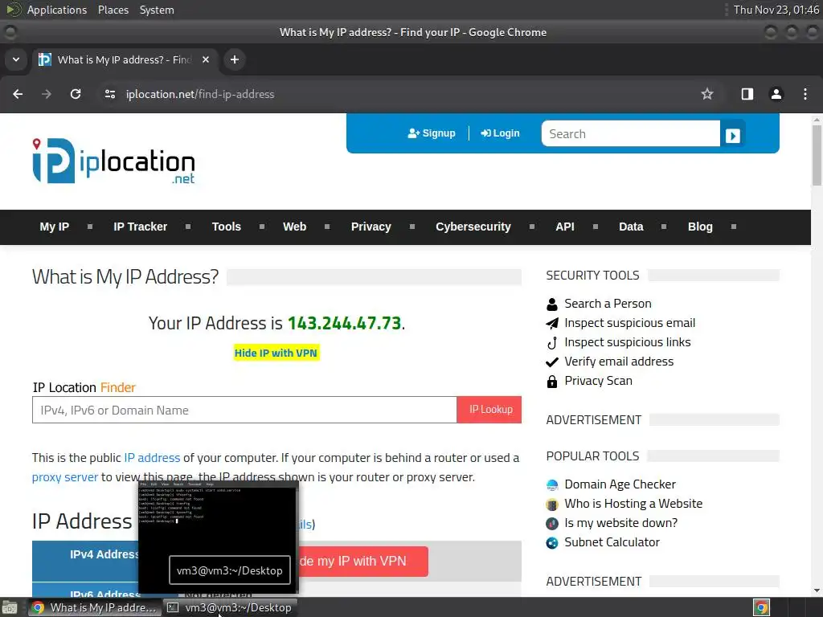Open the Search a Person link
Viewport: 823px width, 617px height.
[608, 304]
